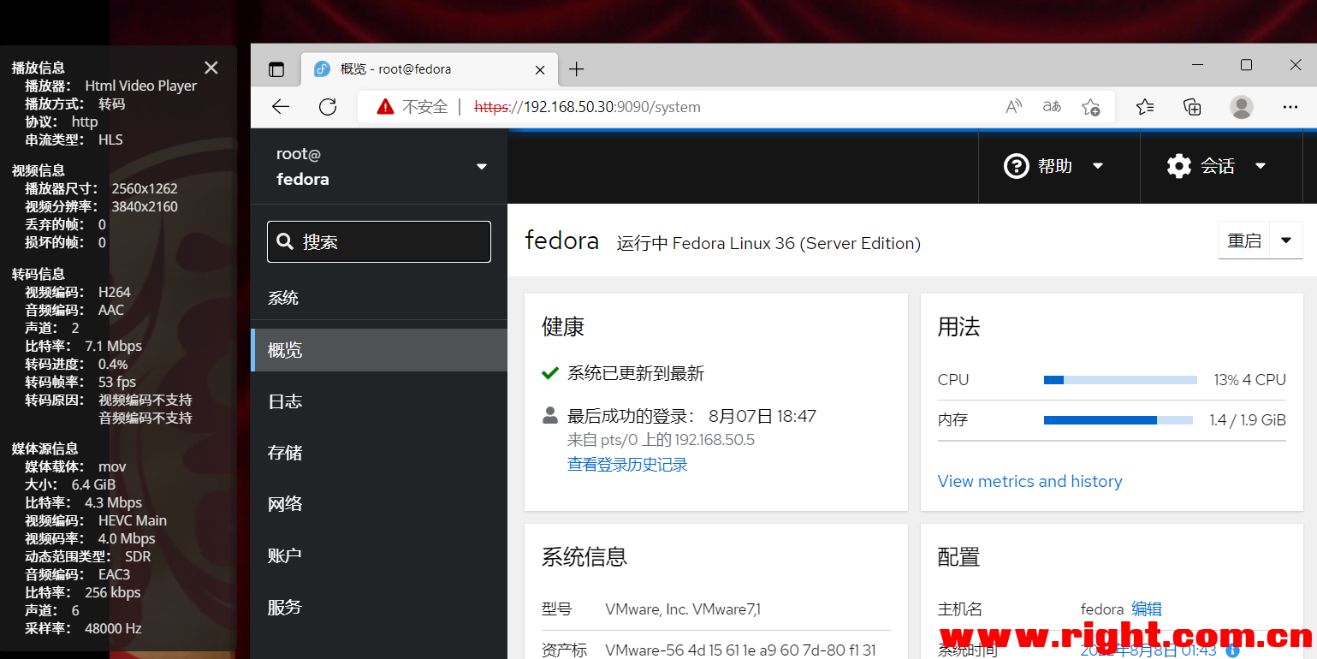Click the CPU usage progress bar

(1120, 379)
